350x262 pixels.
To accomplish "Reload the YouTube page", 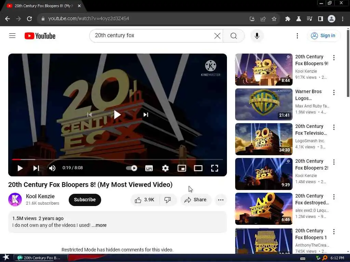I will point(29,19).
